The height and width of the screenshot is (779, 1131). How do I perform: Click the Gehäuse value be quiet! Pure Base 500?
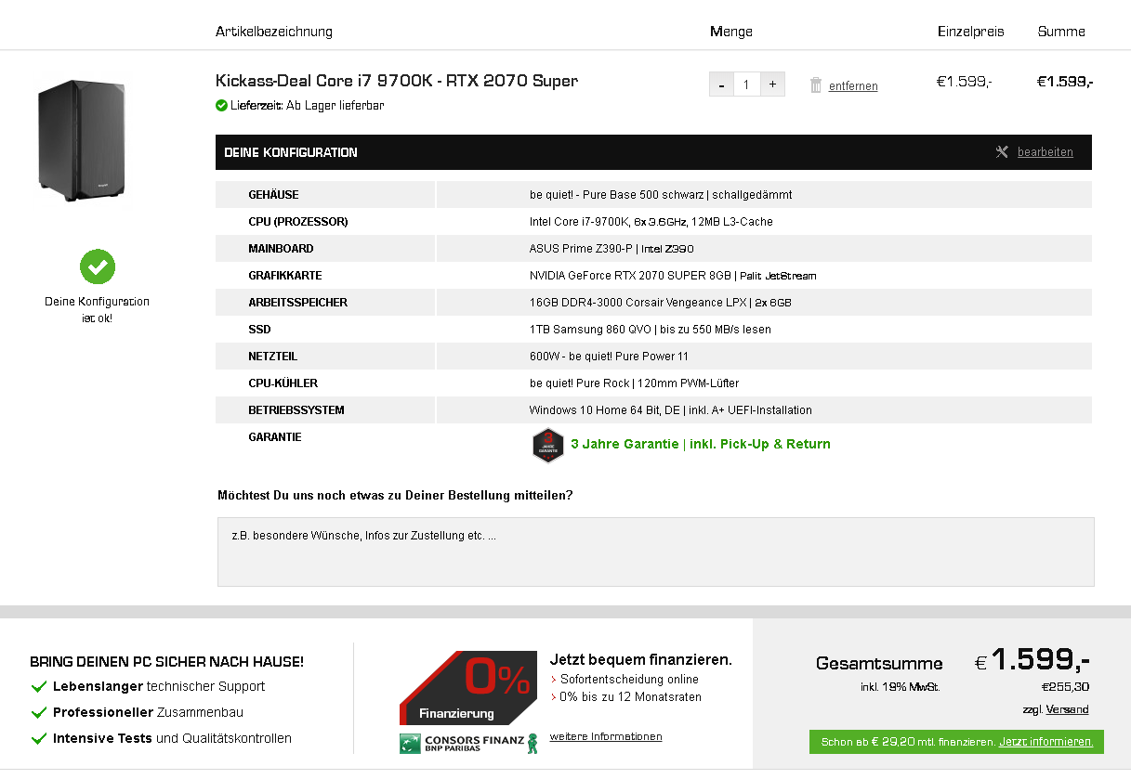pos(661,195)
